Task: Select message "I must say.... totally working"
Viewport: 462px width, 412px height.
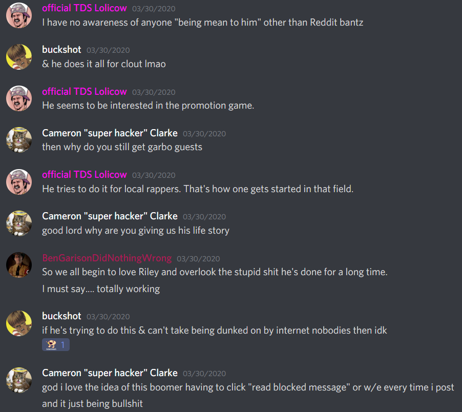Action: (x=101, y=289)
